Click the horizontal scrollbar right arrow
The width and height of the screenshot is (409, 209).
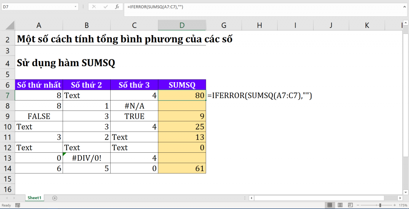[399, 198]
